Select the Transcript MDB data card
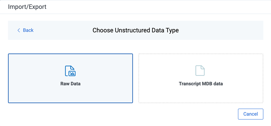The height and width of the screenshot is (126, 271). pyautogui.click(x=201, y=78)
